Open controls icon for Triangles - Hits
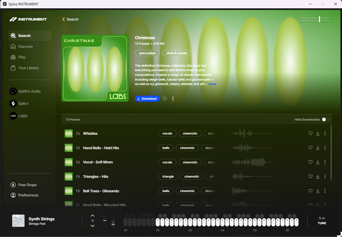 click(78, 176)
